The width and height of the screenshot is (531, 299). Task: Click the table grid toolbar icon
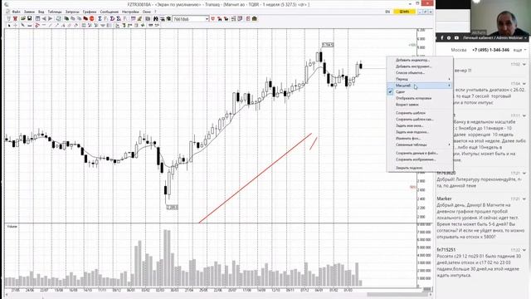pos(37,18)
